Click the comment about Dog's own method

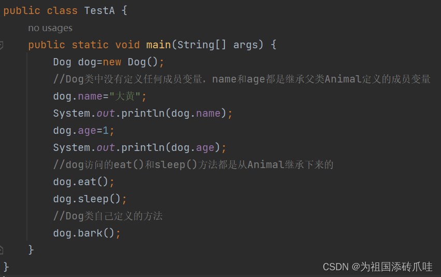pyautogui.click(x=108, y=216)
